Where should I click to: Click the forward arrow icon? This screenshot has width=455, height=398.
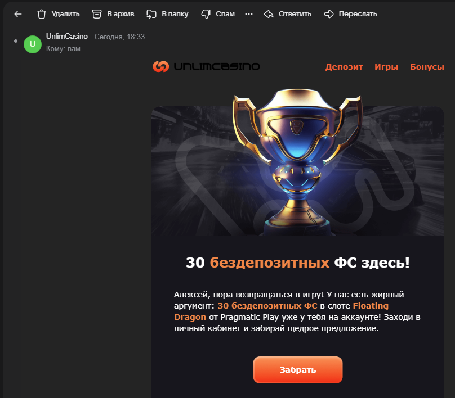[x=329, y=14]
